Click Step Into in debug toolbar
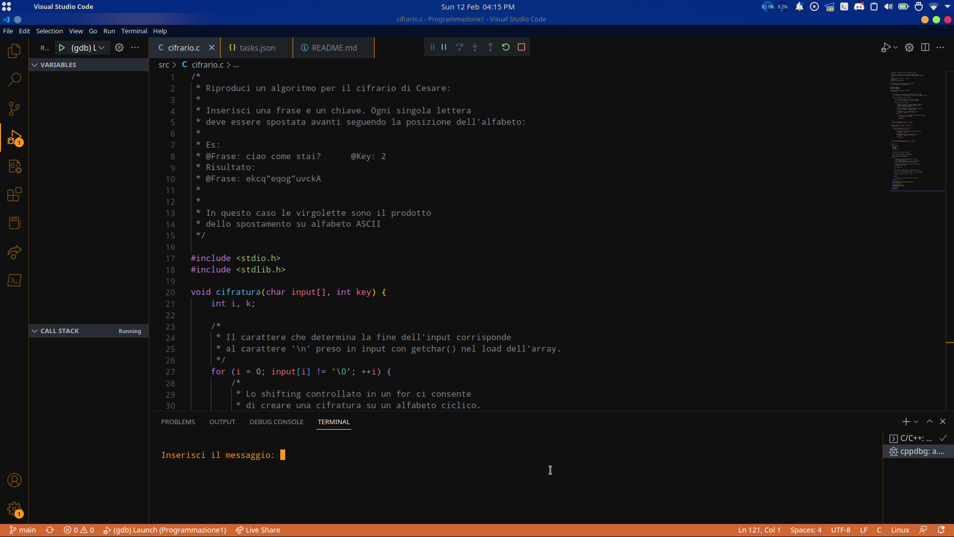This screenshot has height=537, width=954. coord(475,47)
